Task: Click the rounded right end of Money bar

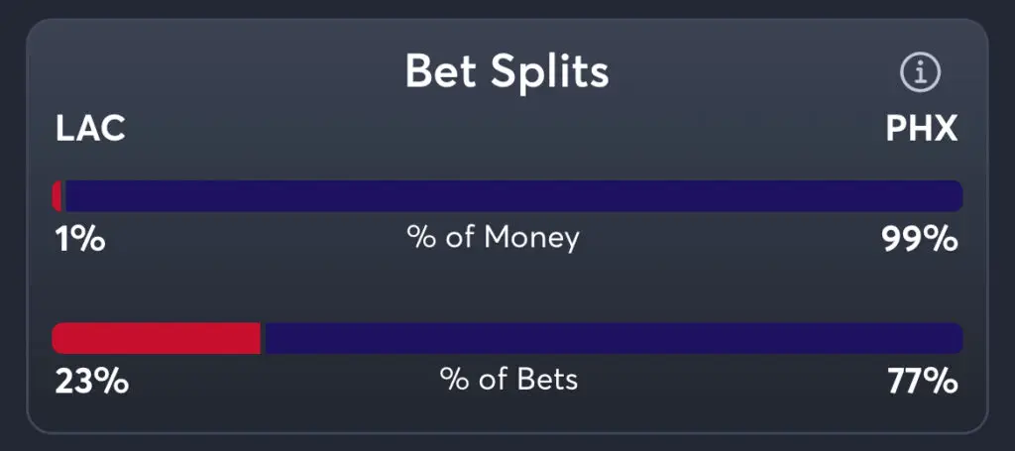Action: coord(957,195)
